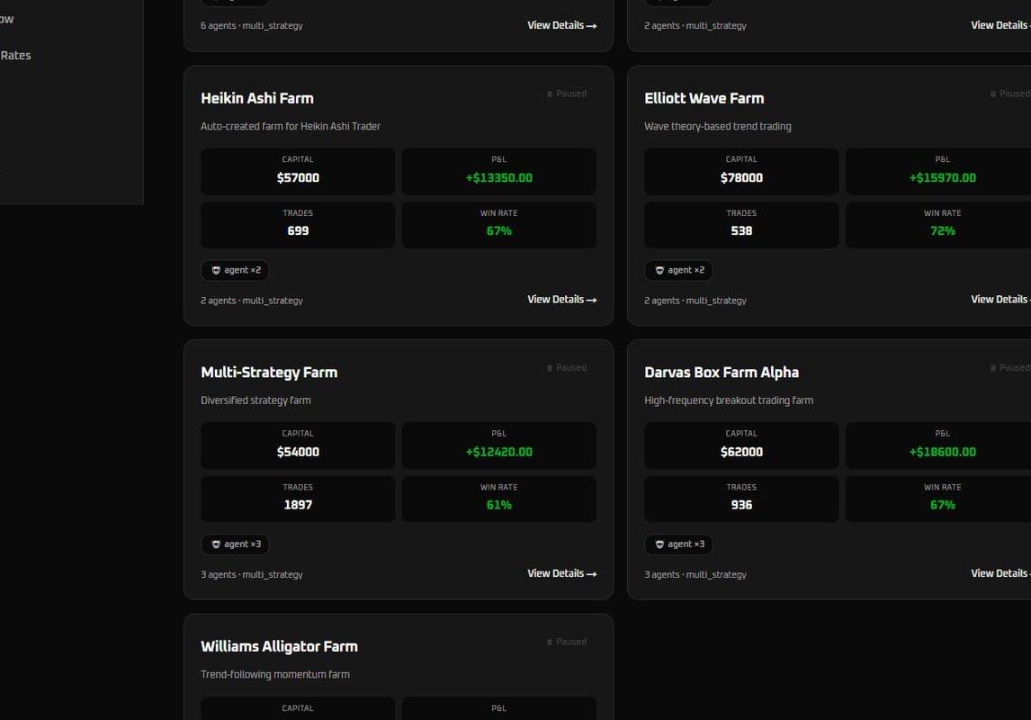
Task: Click the agent icon in Multi-Strategy Farm
Action: click(216, 544)
